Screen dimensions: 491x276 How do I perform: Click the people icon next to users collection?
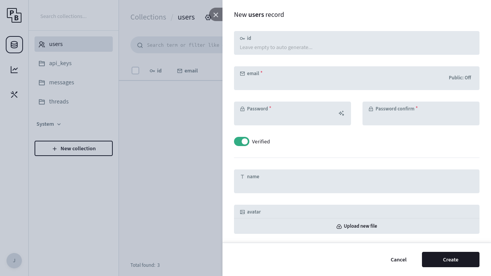point(42,44)
